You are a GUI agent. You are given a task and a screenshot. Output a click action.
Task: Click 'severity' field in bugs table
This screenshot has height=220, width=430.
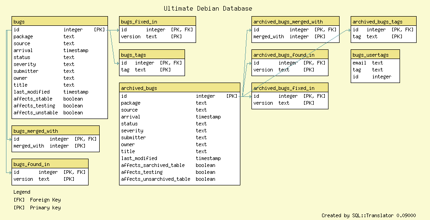24,64
